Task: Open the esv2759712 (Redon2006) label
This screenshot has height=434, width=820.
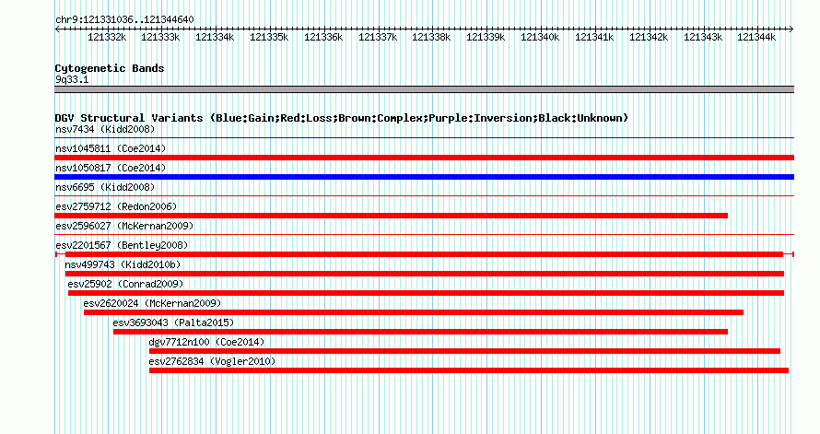Action: [x=116, y=206]
